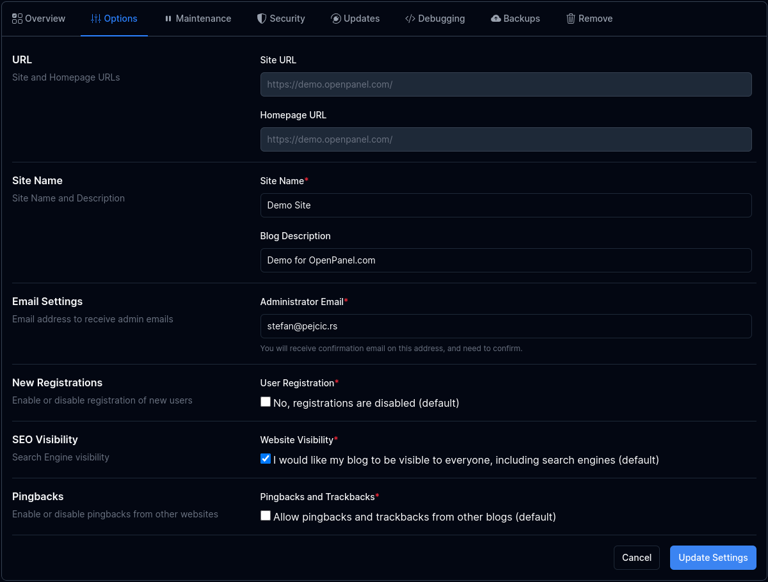Screen dimensions: 768x582
Task: Click into the Blog Description field
Action: pos(506,260)
